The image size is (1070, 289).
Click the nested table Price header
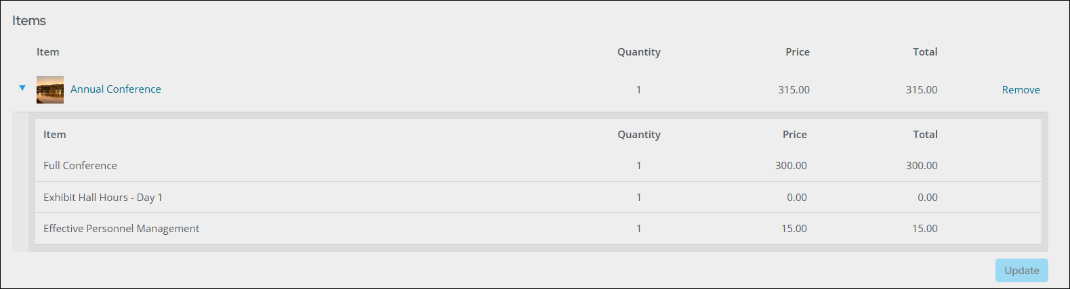click(x=795, y=135)
